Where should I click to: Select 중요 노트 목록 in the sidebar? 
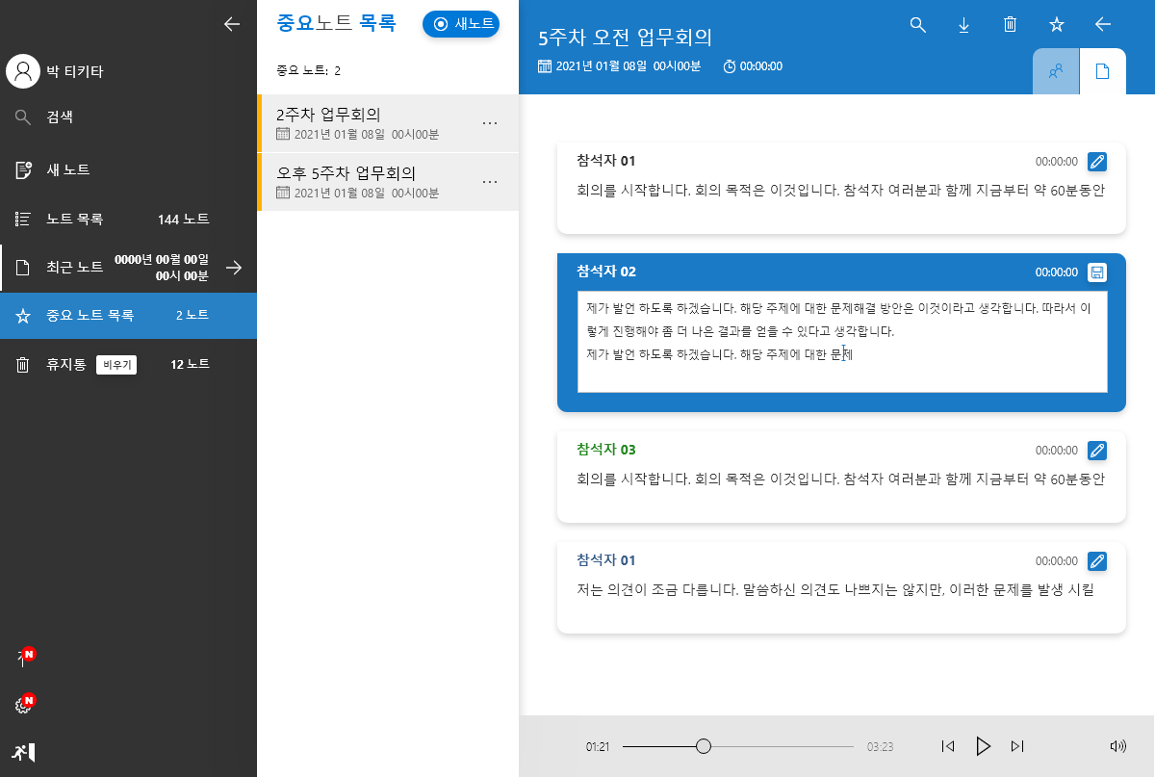point(128,315)
